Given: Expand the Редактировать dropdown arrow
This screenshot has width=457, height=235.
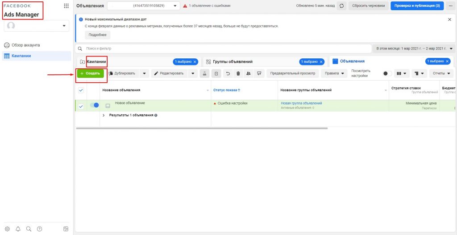Looking at the screenshot, I should pyautogui.click(x=193, y=73).
